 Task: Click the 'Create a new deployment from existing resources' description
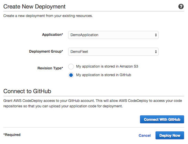(48, 16)
